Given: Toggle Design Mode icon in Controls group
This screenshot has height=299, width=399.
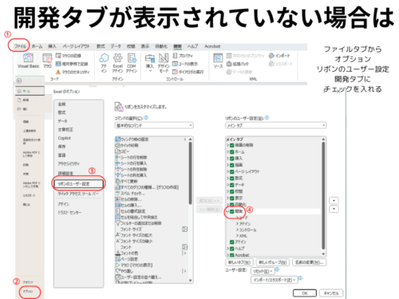Looking at the screenshot, I should pyautogui.click(x=164, y=57).
